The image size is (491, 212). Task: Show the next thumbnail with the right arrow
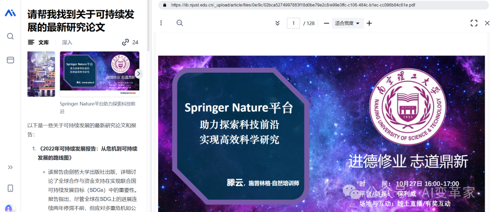click(139, 74)
